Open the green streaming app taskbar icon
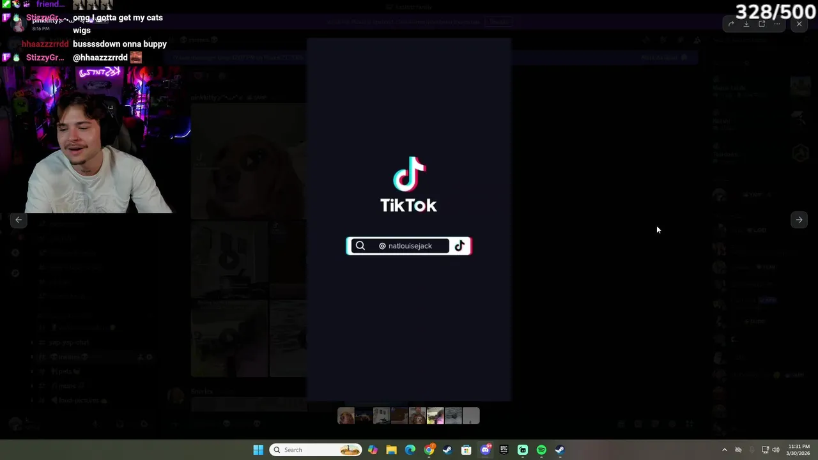 523,450
